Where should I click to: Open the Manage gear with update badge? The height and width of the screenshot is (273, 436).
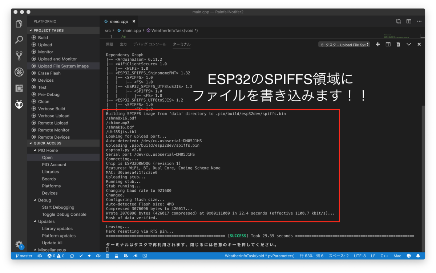point(19,244)
